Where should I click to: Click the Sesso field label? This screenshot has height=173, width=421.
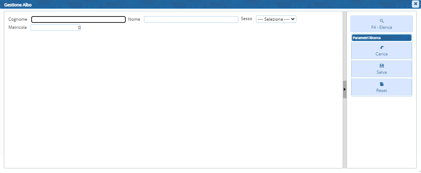(246, 19)
